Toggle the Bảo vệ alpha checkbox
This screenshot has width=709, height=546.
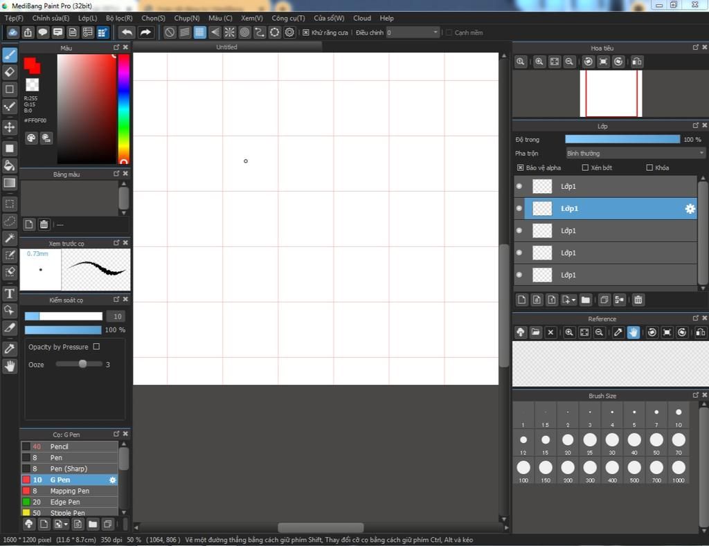(x=520, y=167)
